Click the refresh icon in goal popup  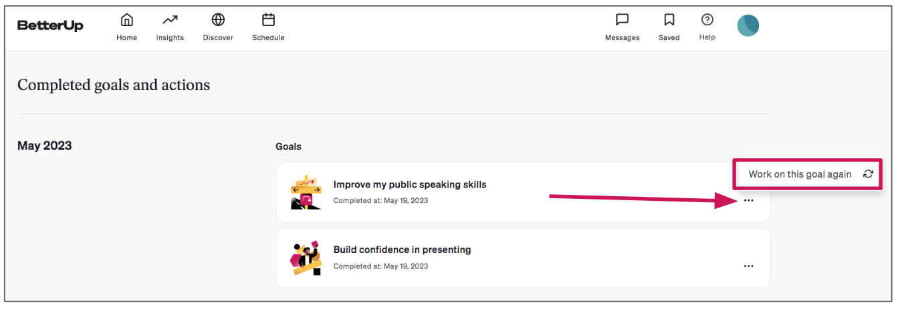(x=868, y=174)
